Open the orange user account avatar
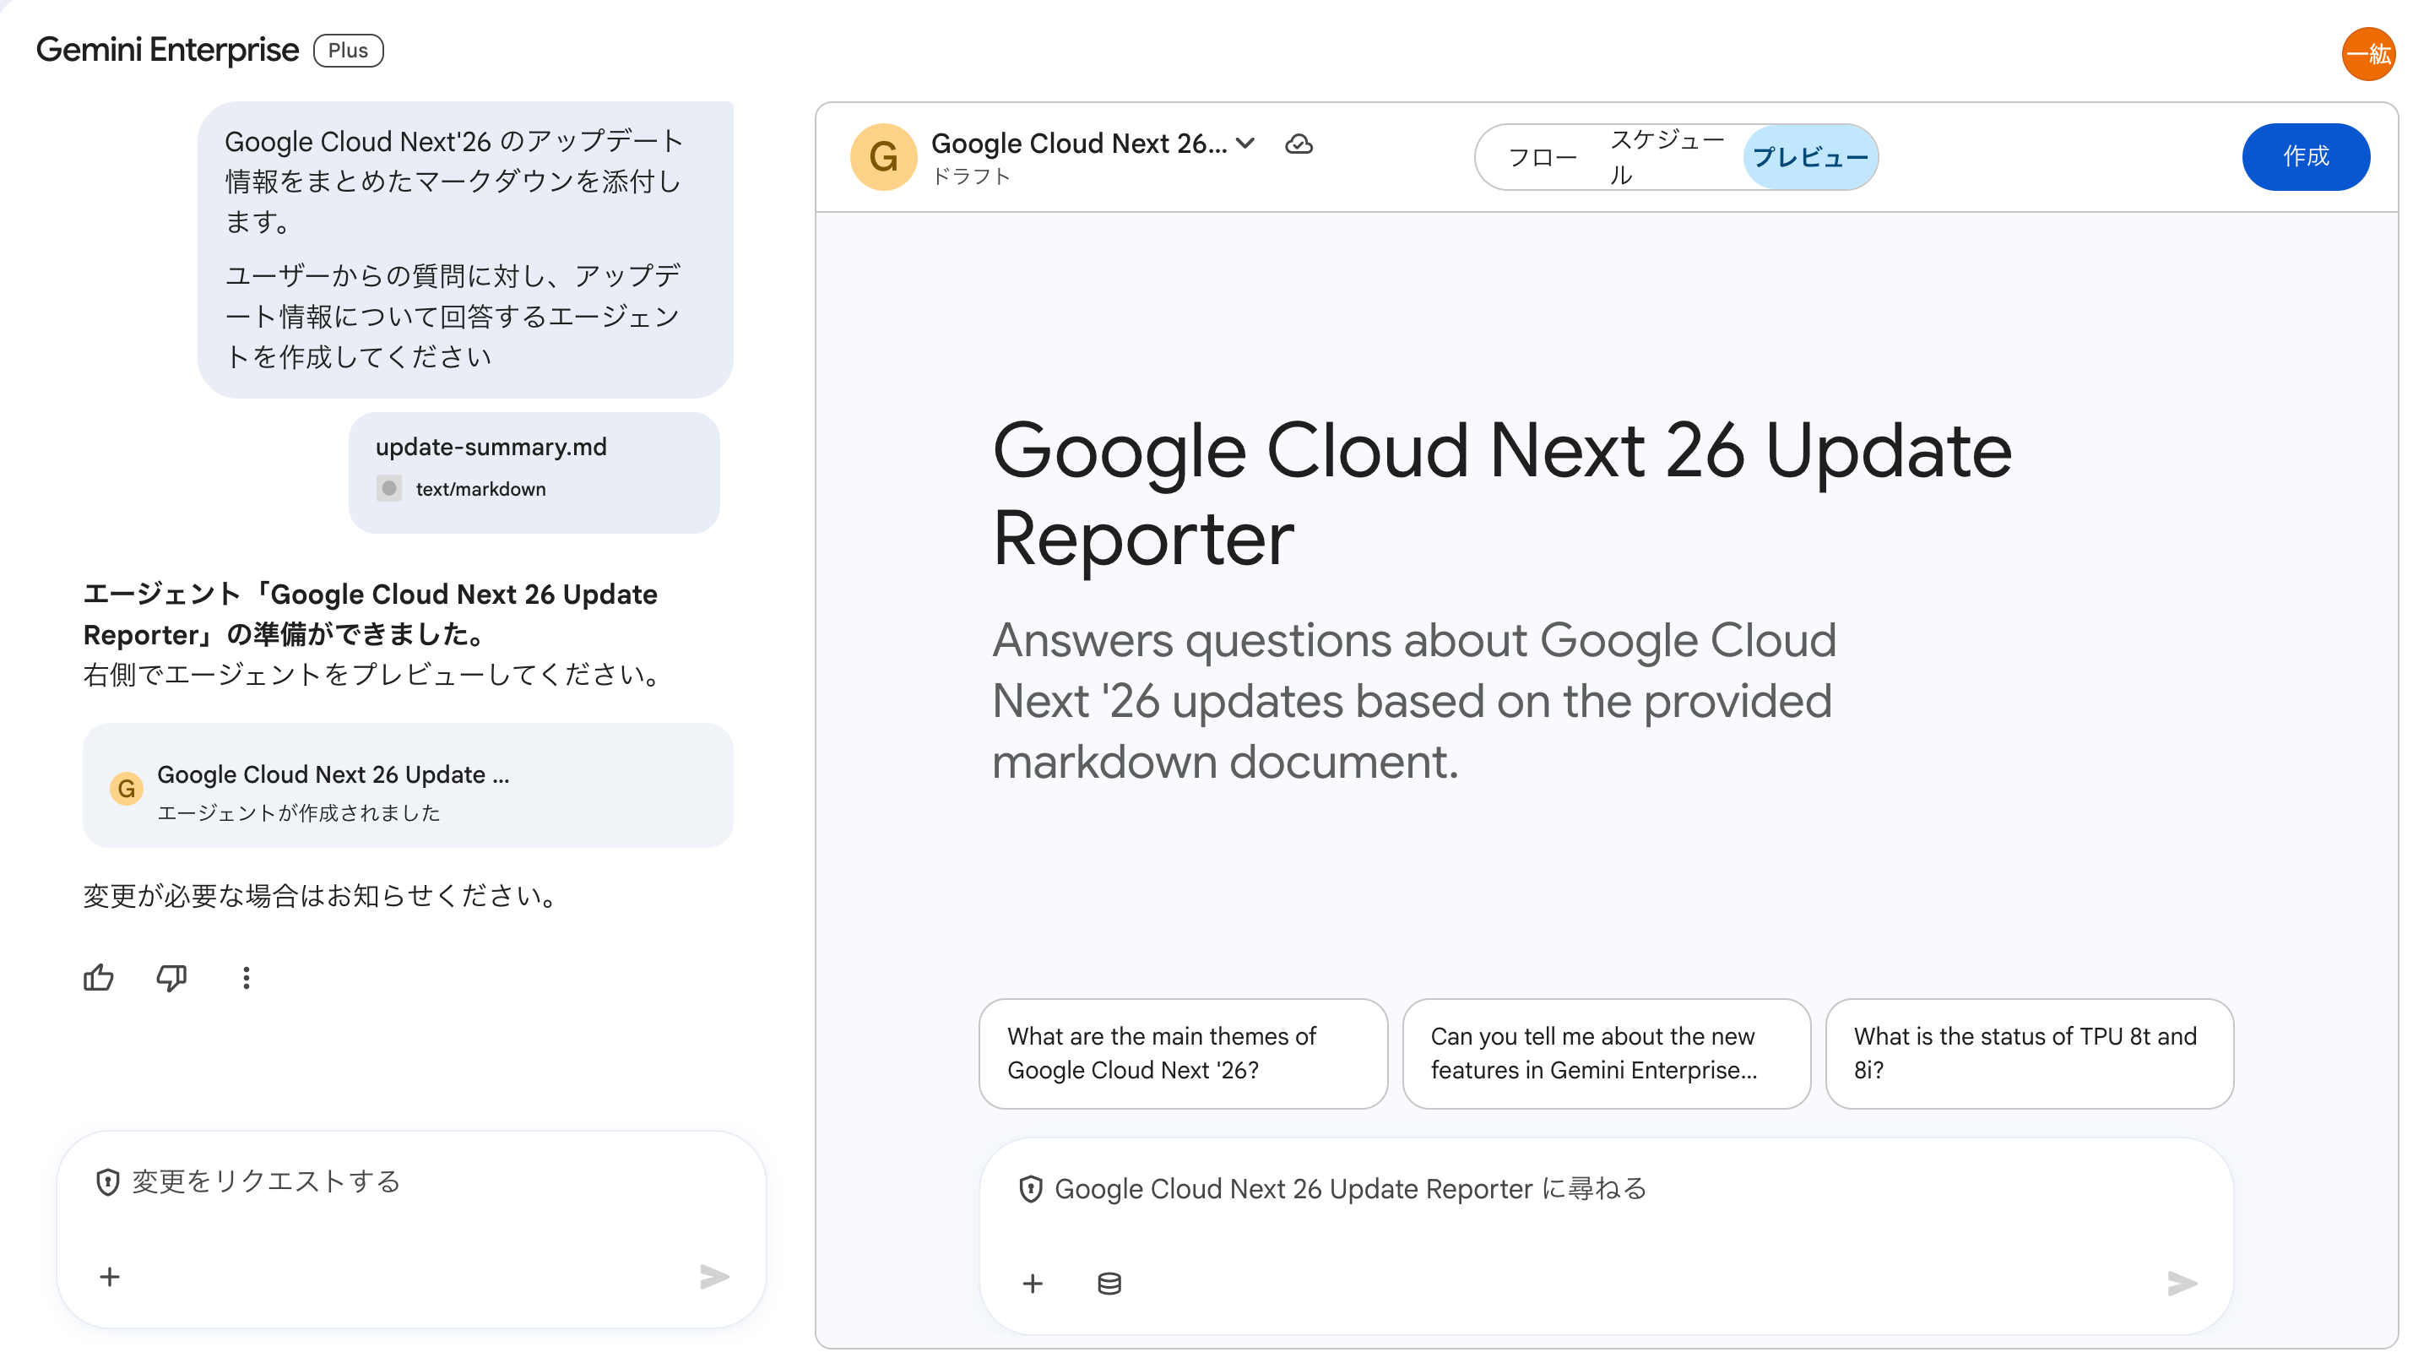Screen dimensions: 2413x1363 tap(2367, 54)
